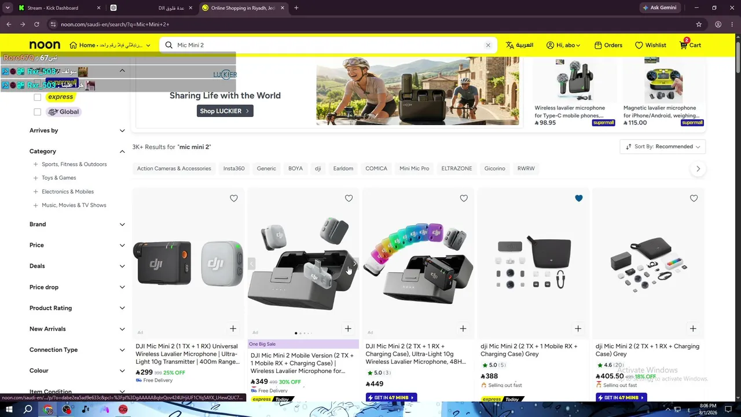The height and width of the screenshot is (417, 741).
Task: Show previous image of Mobile Version product
Action: tap(252, 264)
